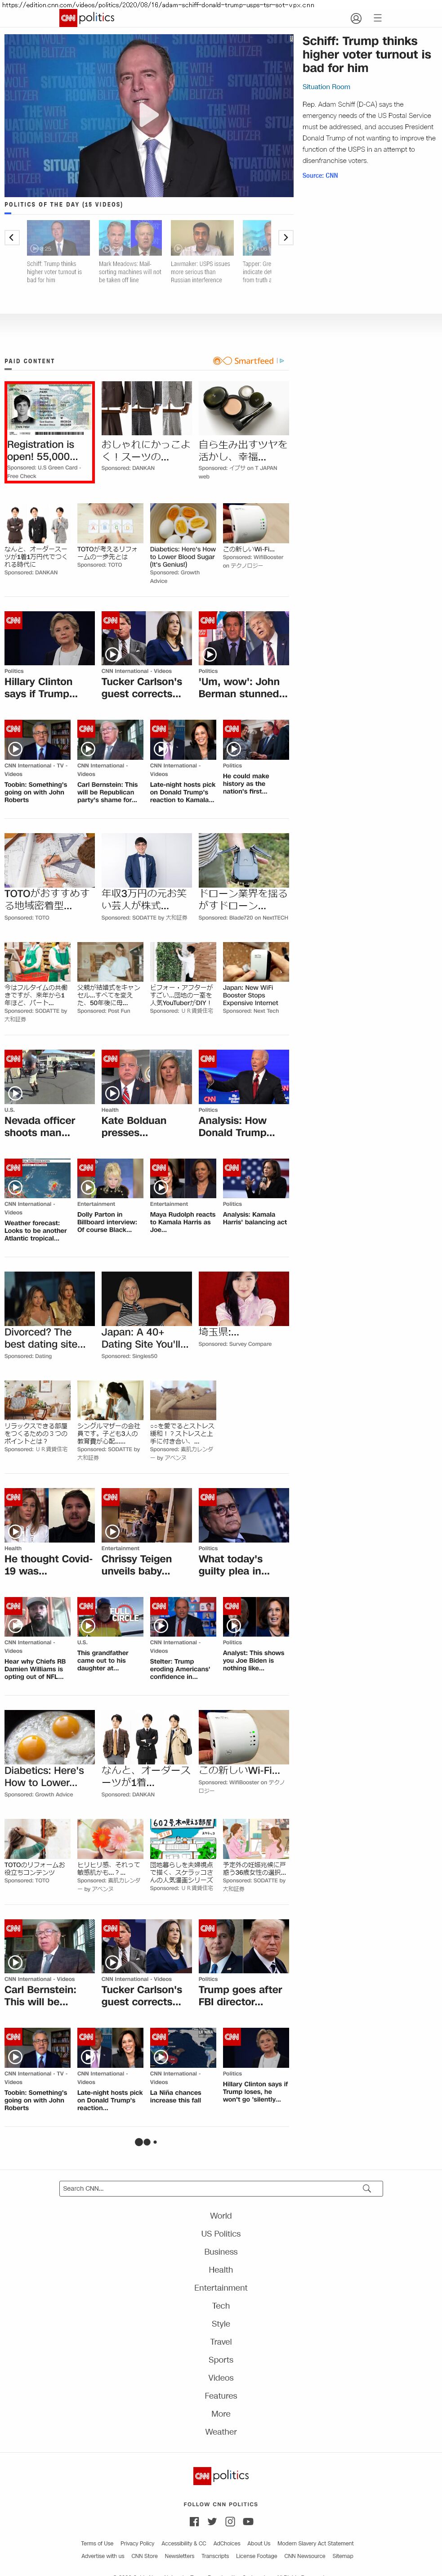The width and height of the screenshot is (442, 2576).
Task: Open CNN Politics YouTube icon
Action: 248,2521
